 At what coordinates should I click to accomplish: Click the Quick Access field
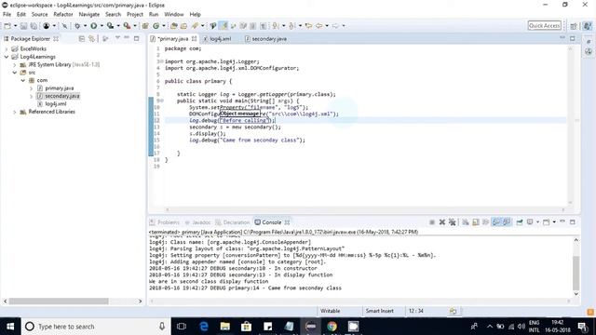click(544, 26)
